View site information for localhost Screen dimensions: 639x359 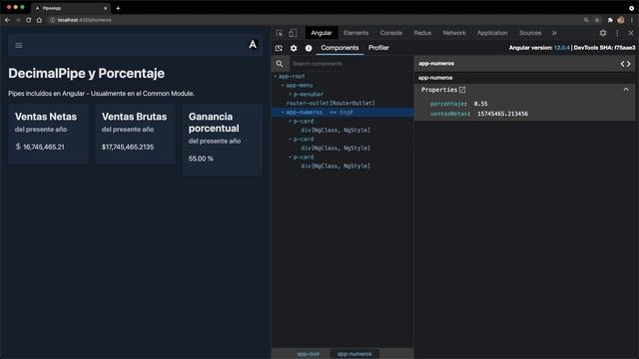pyautogui.click(x=52, y=20)
